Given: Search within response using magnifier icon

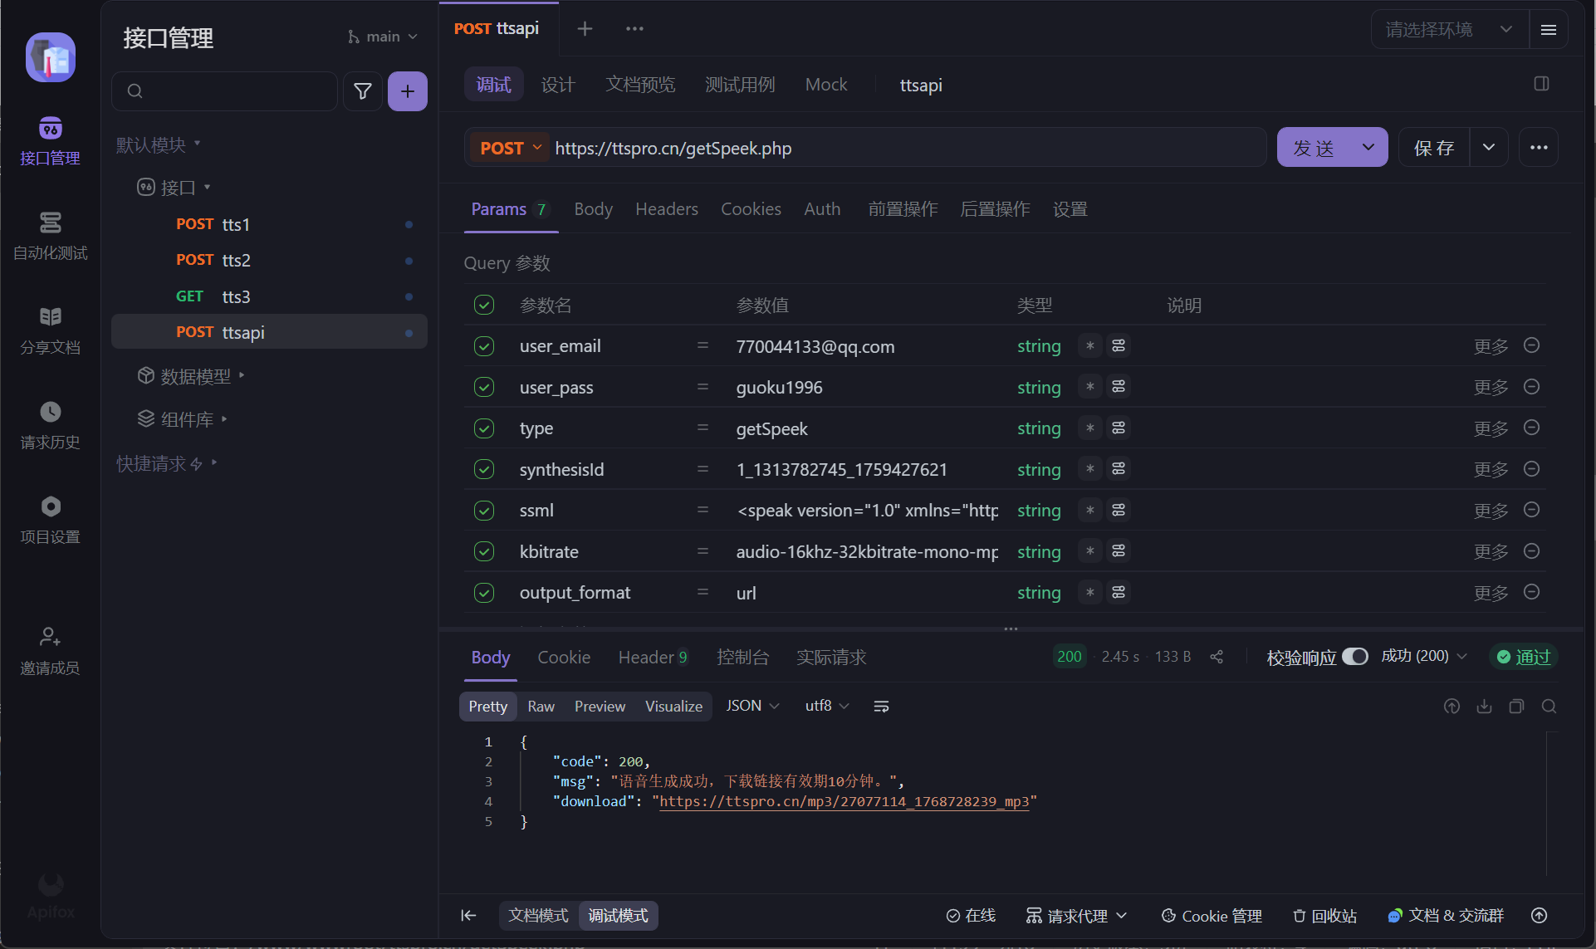Looking at the screenshot, I should [1549, 706].
